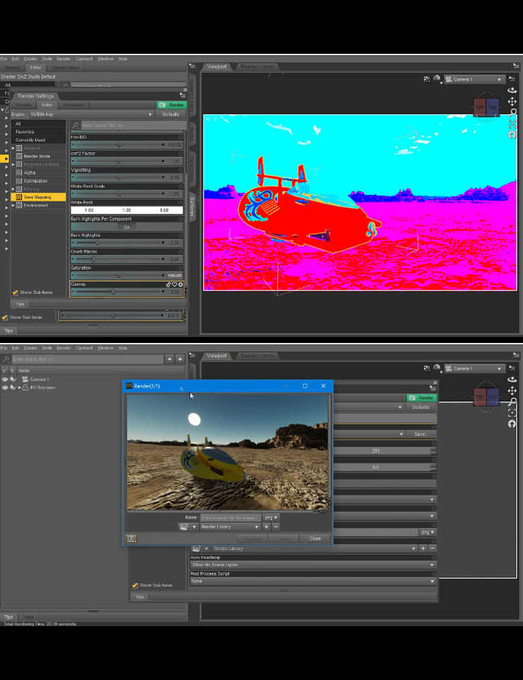This screenshot has width=523, height=680.
Task: Toggle selectability arrow of Camera 1 node
Action: coord(13,380)
